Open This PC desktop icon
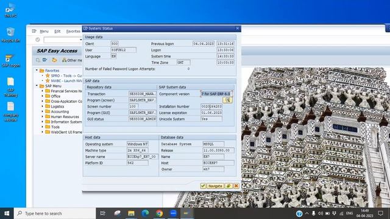This screenshot has height=219, width=390. click(11, 10)
